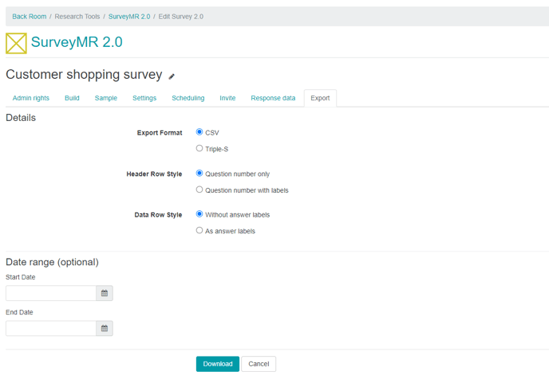View the Response data tab
Image resolution: width=549 pixels, height=383 pixels.
pyautogui.click(x=273, y=98)
